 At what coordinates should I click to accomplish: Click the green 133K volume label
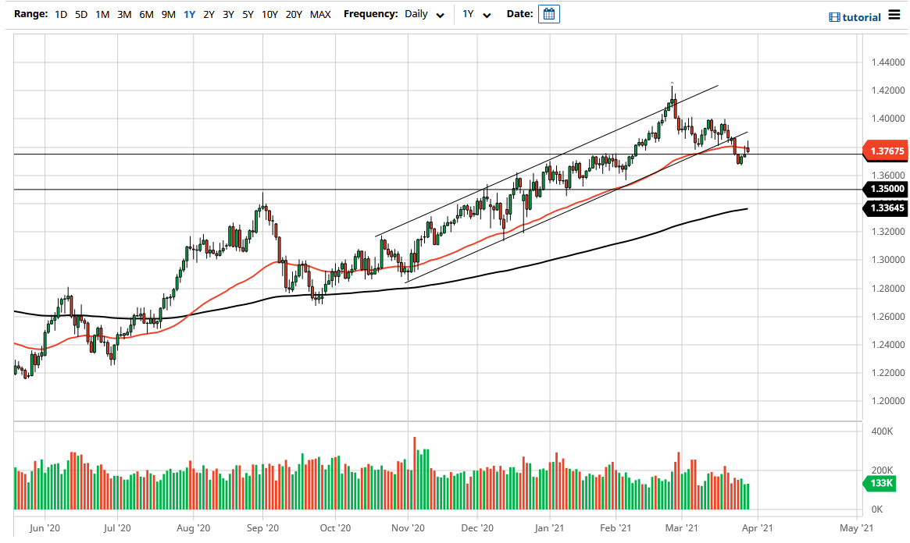[878, 484]
